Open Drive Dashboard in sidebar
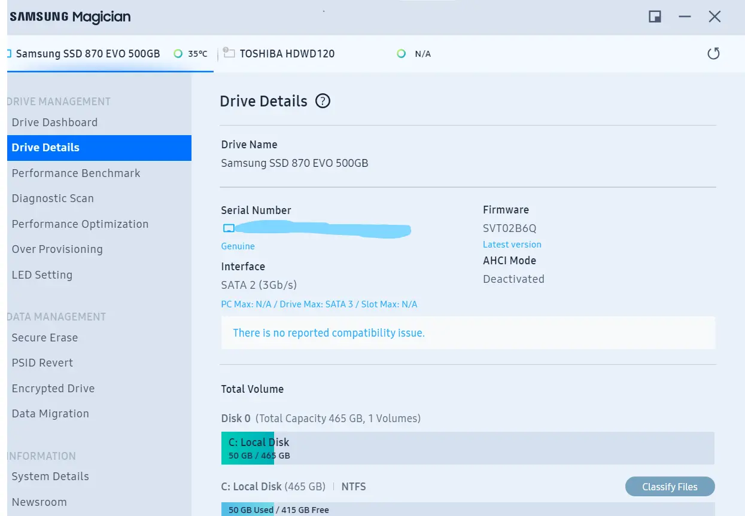The image size is (745, 516). point(99,123)
